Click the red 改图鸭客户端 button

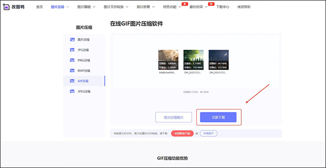point(182,133)
